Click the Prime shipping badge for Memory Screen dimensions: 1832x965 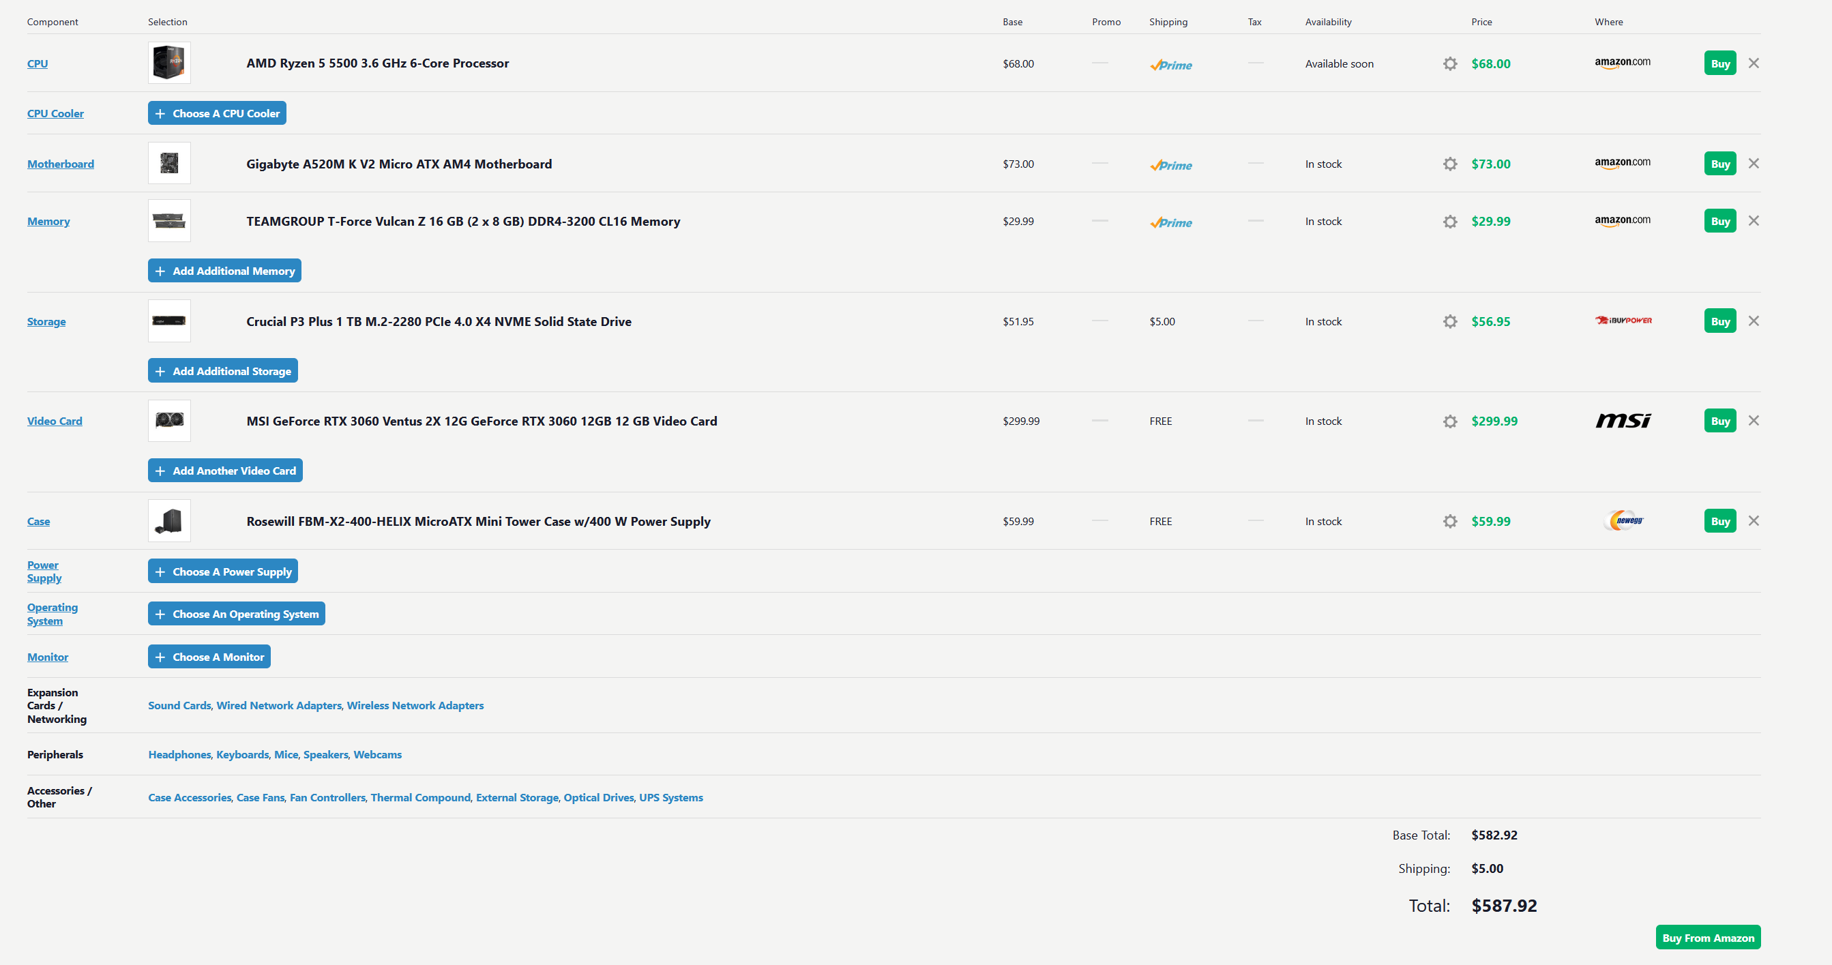click(x=1170, y=222)
